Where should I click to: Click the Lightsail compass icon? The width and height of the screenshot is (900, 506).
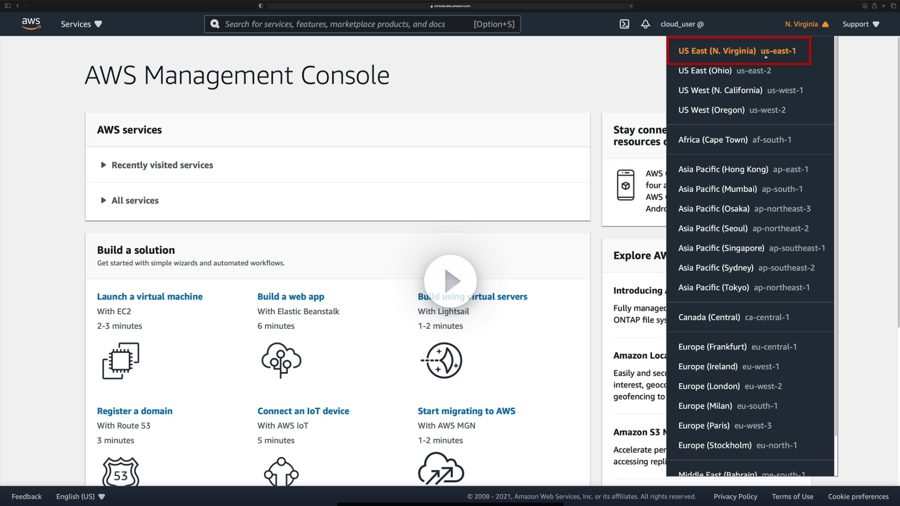click(x=442, y=360)
